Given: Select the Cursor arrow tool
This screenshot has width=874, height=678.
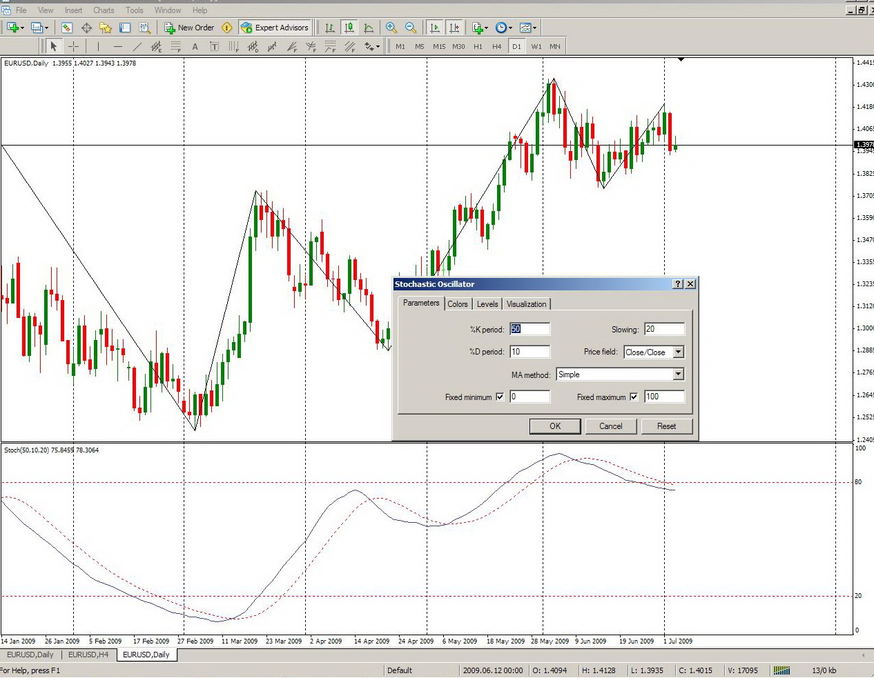Looking at the screenshot, I should (54, 46).
